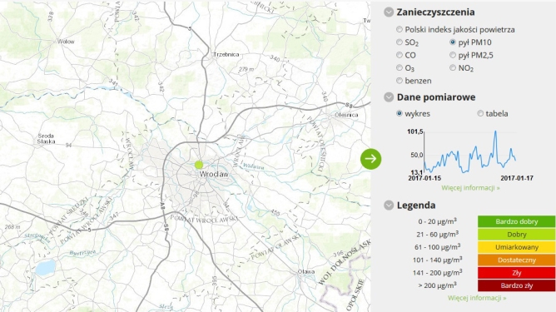This screenshot has width=556, height=312.
Task: Select the pył PM10 radio button
Action: pyautogui.click(x=453, y=42)
